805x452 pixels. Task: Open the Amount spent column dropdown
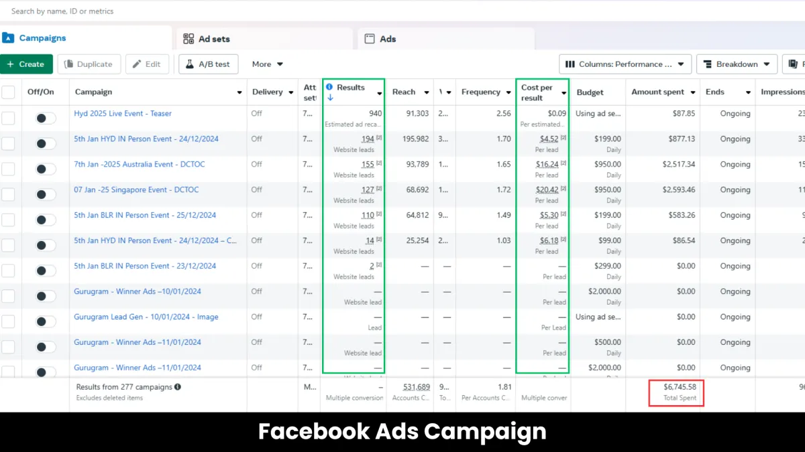point(693,92)
